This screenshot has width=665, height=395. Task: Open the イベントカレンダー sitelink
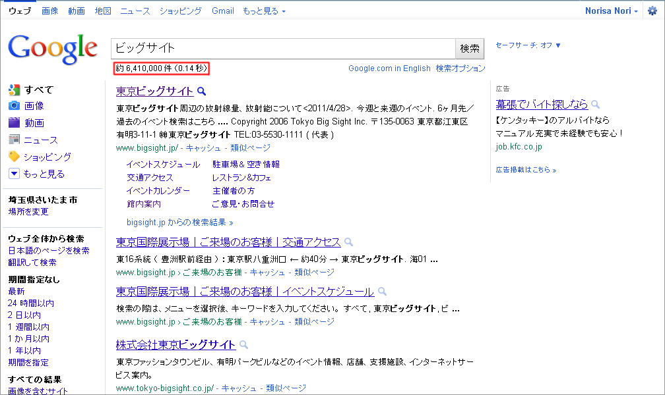pos(158,190)
